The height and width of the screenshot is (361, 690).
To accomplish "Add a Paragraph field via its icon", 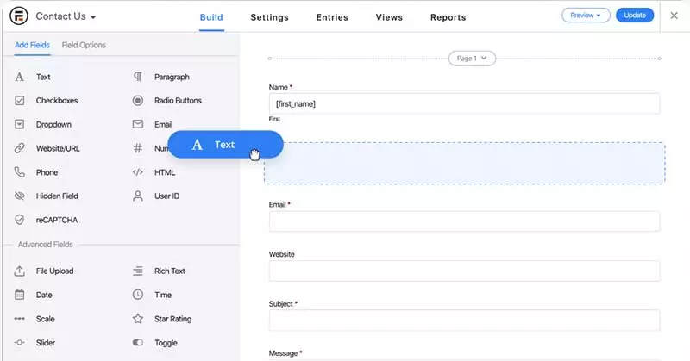I will click(138, 77).
